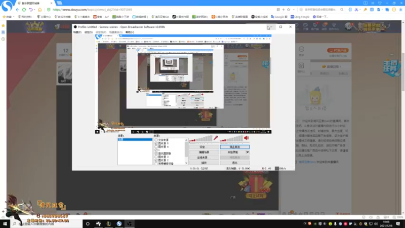
Task: Click the 全域来源... global sources button
Action: click(x=204, y=158)
